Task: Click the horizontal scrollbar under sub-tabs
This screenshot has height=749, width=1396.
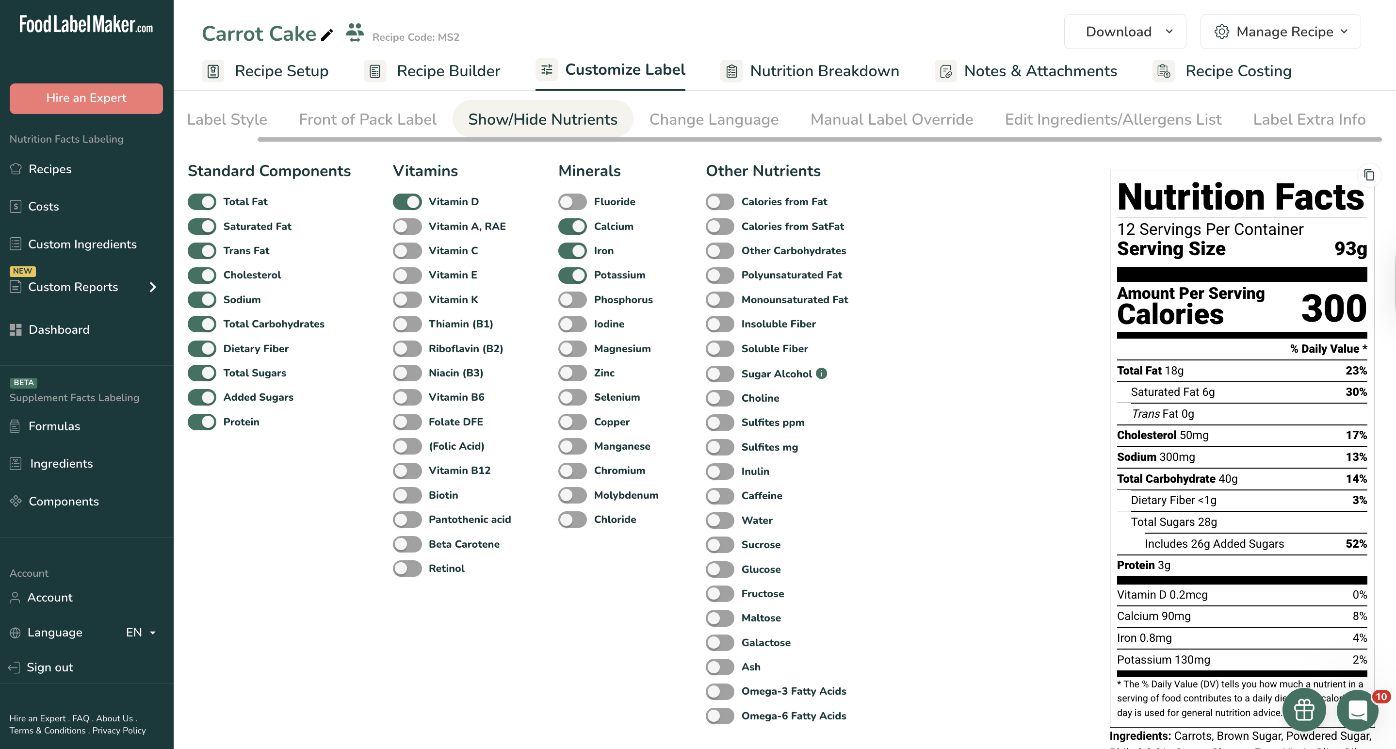Action: [x=818, y=140]
